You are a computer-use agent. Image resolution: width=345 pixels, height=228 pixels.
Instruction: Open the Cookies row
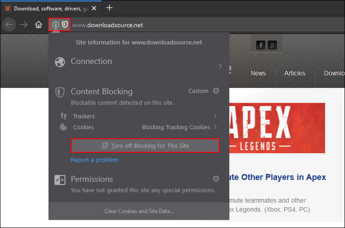click(139, 127)
